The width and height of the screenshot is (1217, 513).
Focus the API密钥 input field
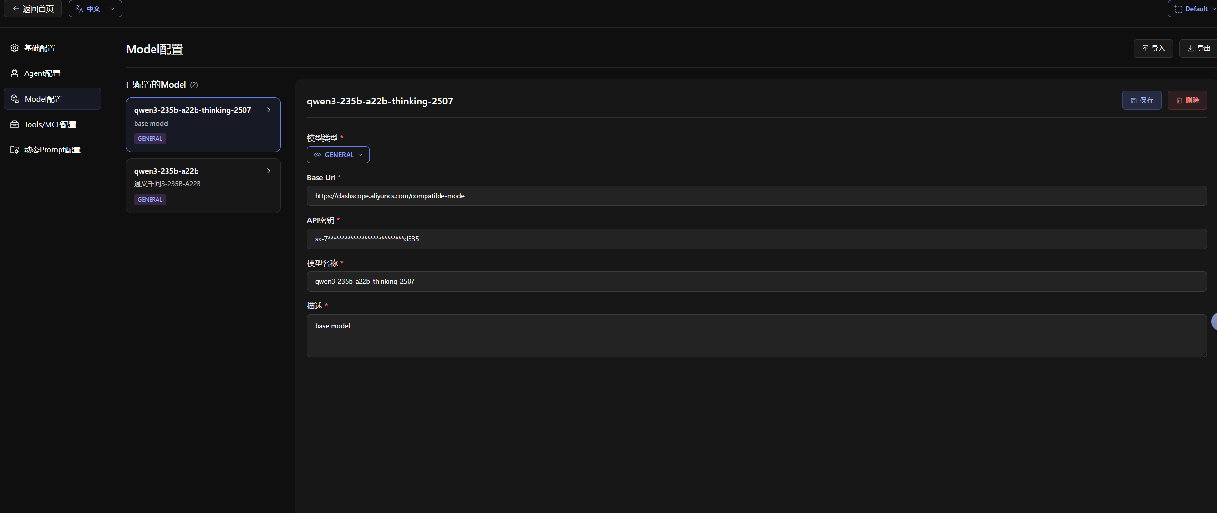coord(757,239)
